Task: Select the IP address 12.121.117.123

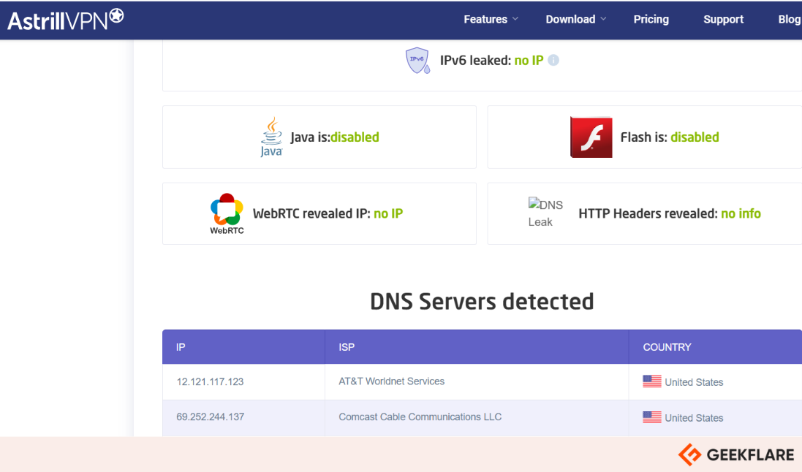Action: [210, 381]
